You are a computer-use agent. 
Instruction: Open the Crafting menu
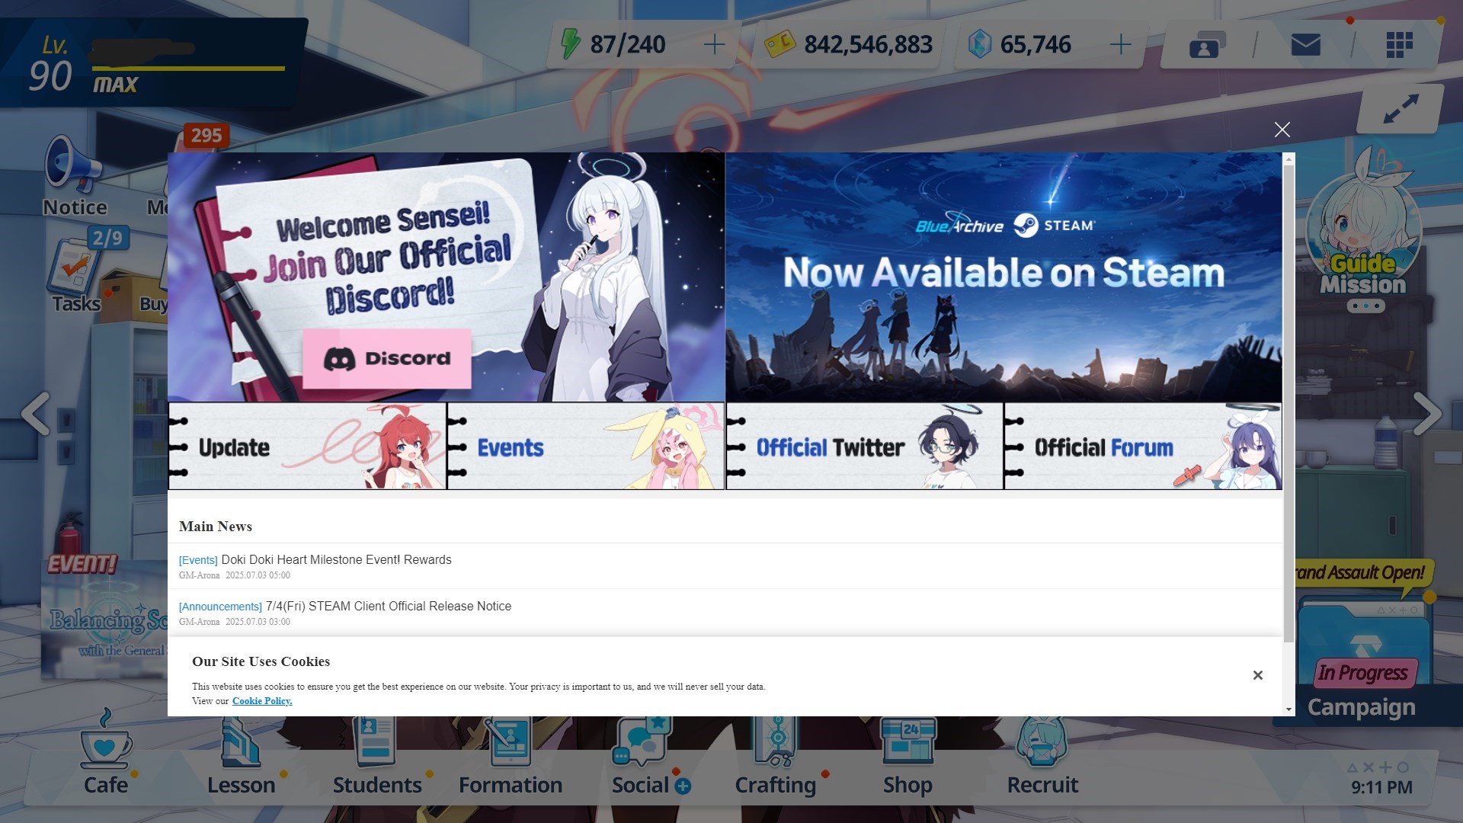tap(776, 754)
